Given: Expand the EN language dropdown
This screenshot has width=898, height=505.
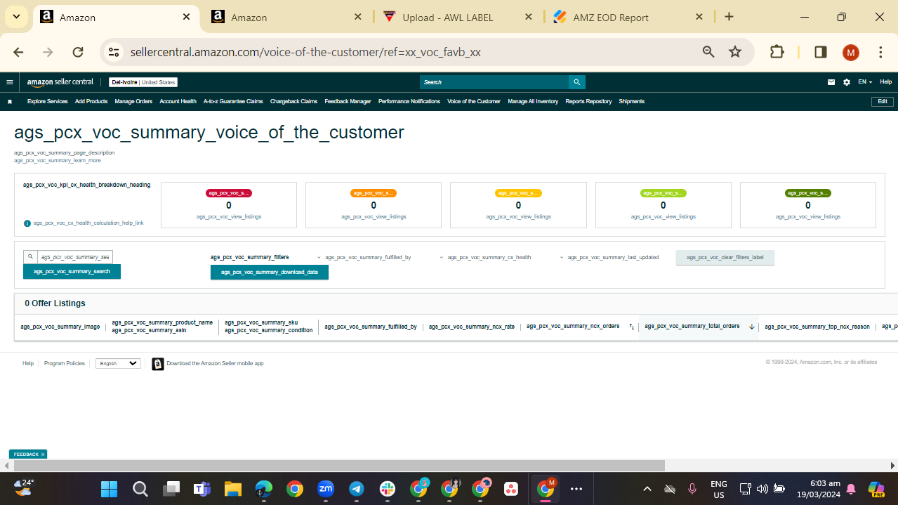Looking at the screenshot, I should [x=865, y=82].
